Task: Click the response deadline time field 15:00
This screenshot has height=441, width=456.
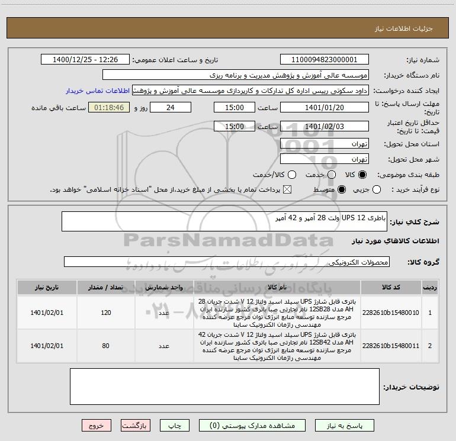Action: (235, 107)
